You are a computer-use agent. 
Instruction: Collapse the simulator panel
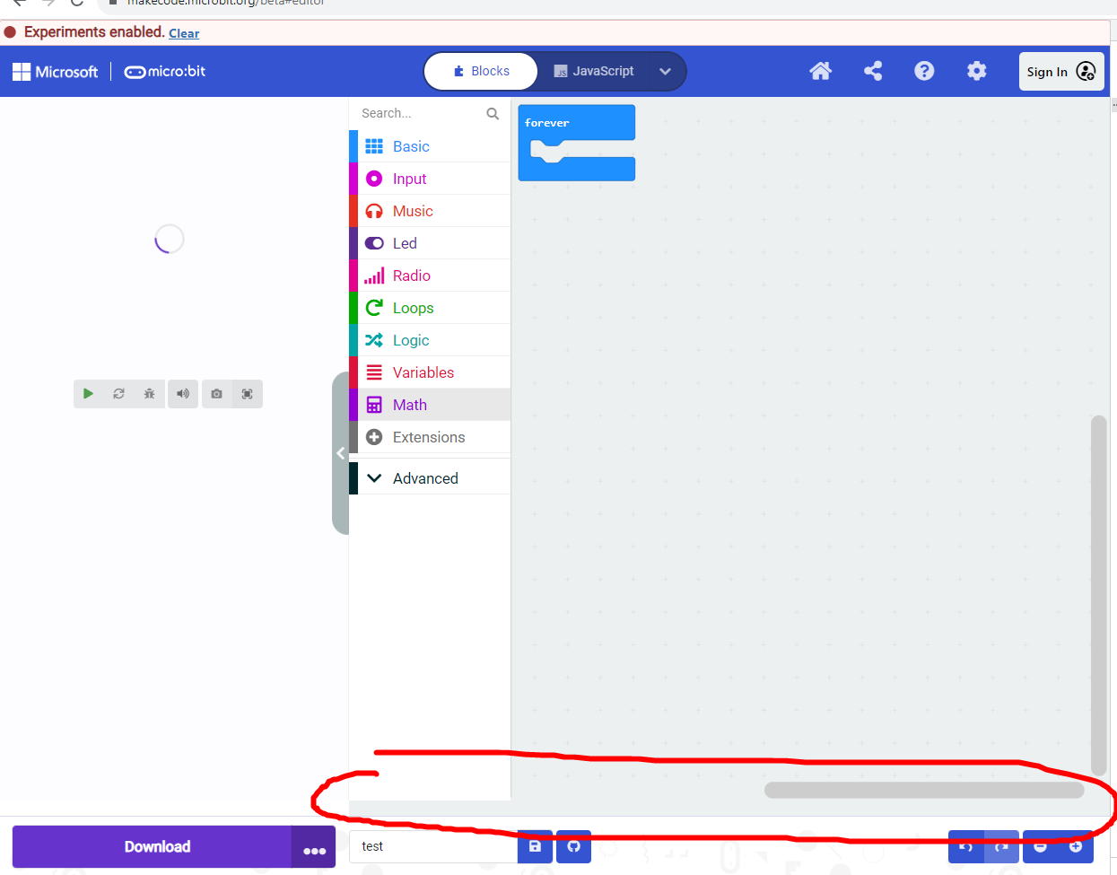341,453
